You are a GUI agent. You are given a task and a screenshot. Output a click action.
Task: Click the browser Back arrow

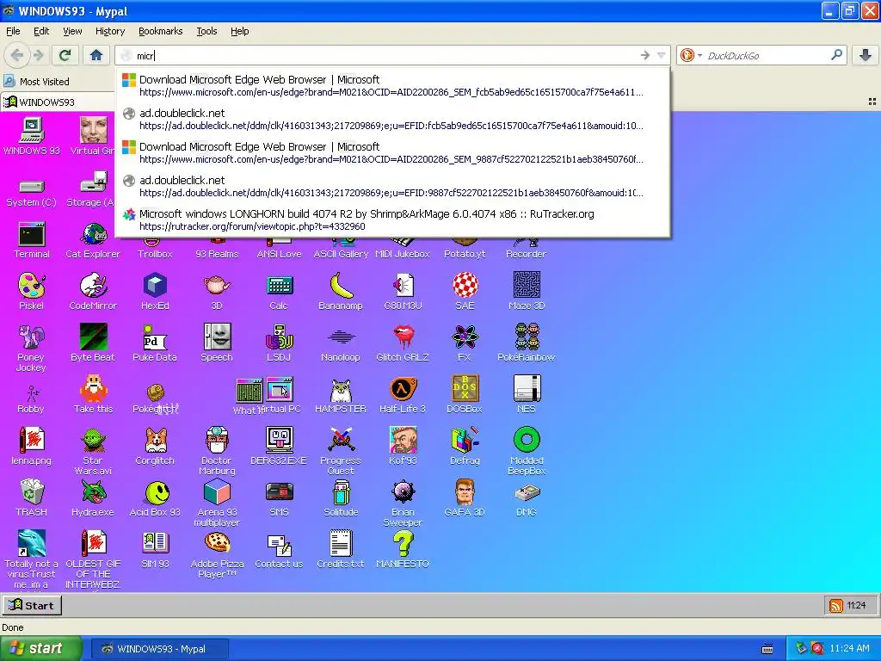point(16,55)
